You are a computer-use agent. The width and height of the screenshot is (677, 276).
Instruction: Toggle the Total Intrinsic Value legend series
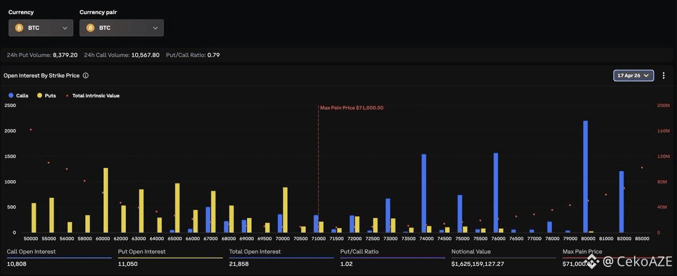coord(93,96)
